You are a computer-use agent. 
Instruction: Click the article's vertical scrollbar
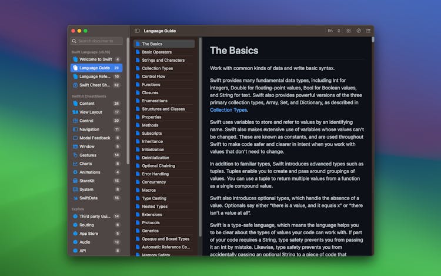[373, 41]
